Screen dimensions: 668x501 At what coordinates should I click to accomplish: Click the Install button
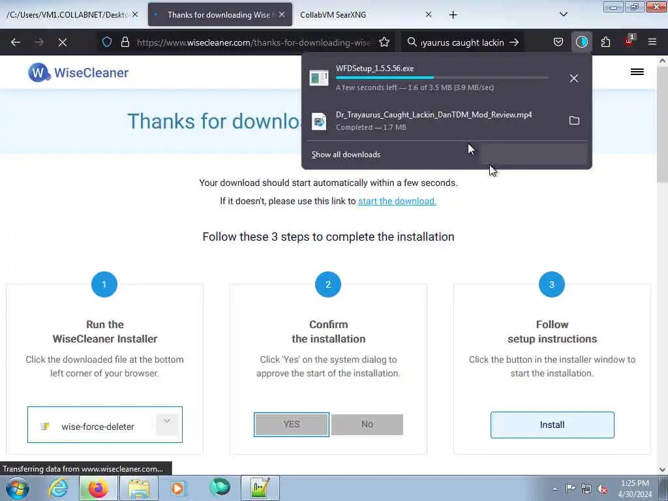pyautogui.click(x=552, y=425)
